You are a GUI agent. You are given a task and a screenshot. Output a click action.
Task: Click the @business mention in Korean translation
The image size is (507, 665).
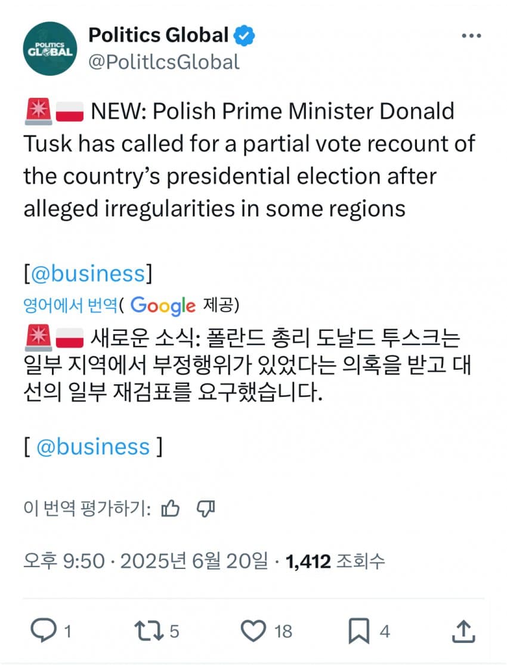point(93,447)
